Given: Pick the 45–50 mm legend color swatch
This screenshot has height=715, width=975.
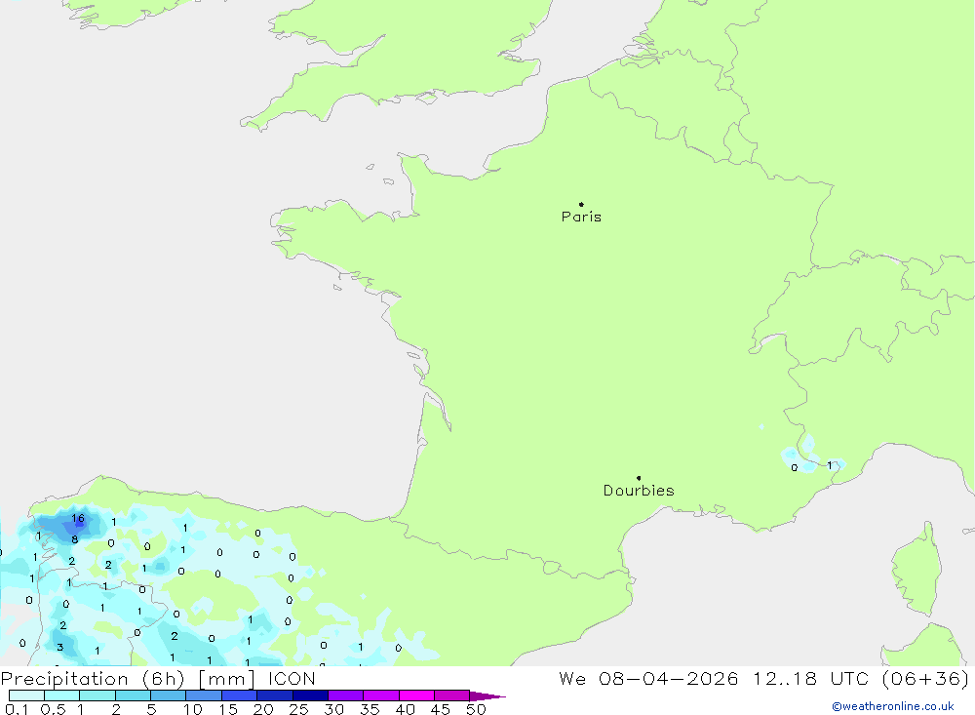Looking at the screenshot, I should tap(452, 695).
